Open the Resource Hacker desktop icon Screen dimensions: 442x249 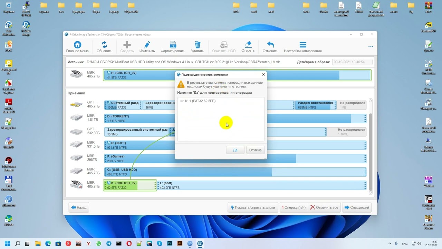tap(429, 222)
